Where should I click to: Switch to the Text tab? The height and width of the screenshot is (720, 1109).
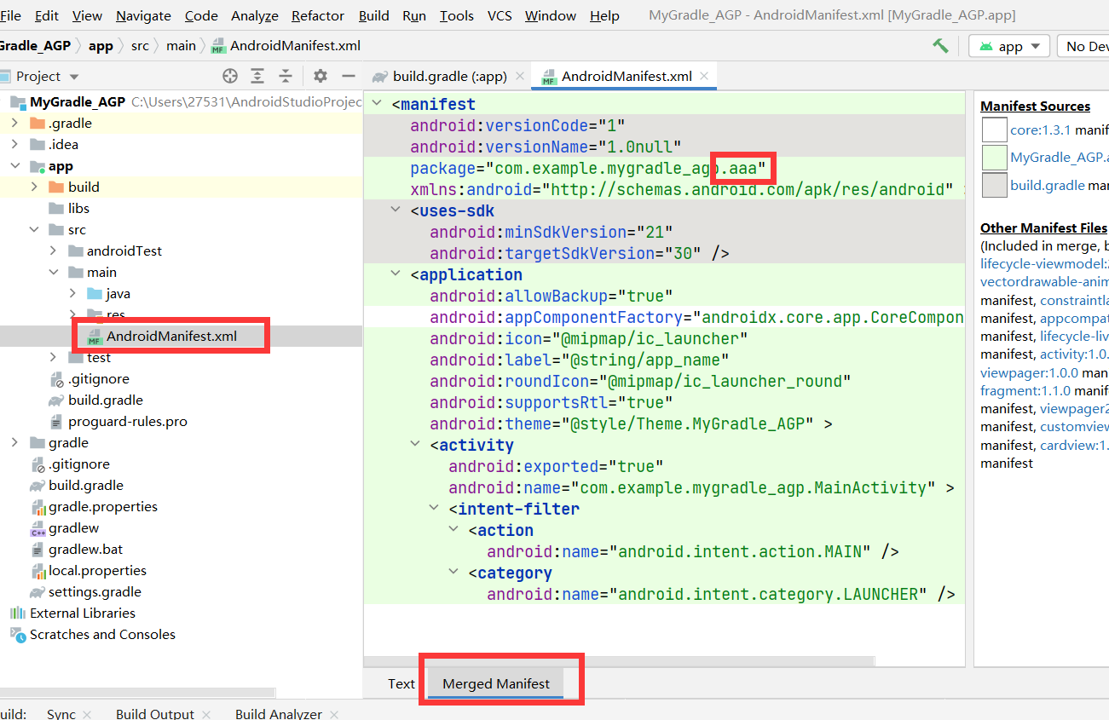(x=401, y=683)
